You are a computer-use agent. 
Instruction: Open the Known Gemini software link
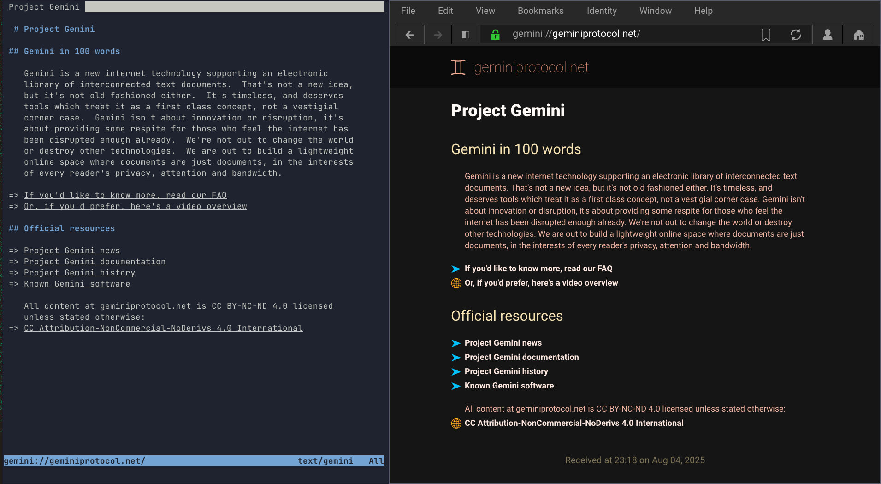tap(508, 386)
